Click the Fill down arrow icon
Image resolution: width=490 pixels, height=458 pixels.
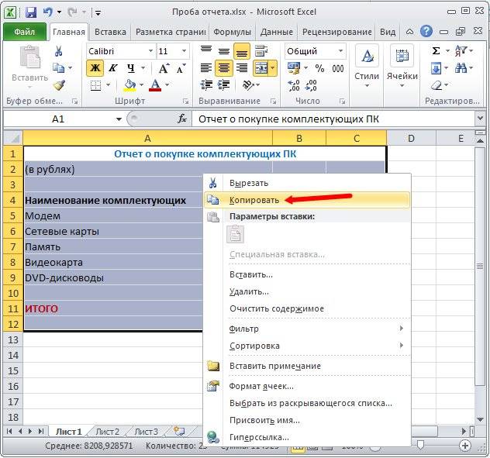tap(437, 67)
